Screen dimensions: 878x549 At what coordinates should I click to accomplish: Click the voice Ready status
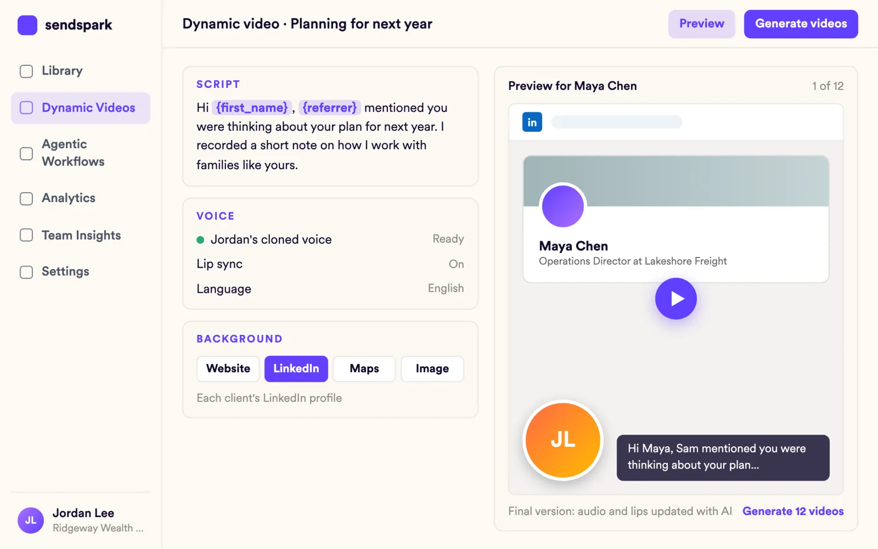448,239
